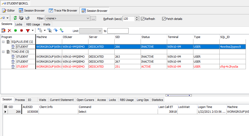The image size is (249, 136).
Task: Click grid options icon left of SID header
Action: click(x=6, y=107)
